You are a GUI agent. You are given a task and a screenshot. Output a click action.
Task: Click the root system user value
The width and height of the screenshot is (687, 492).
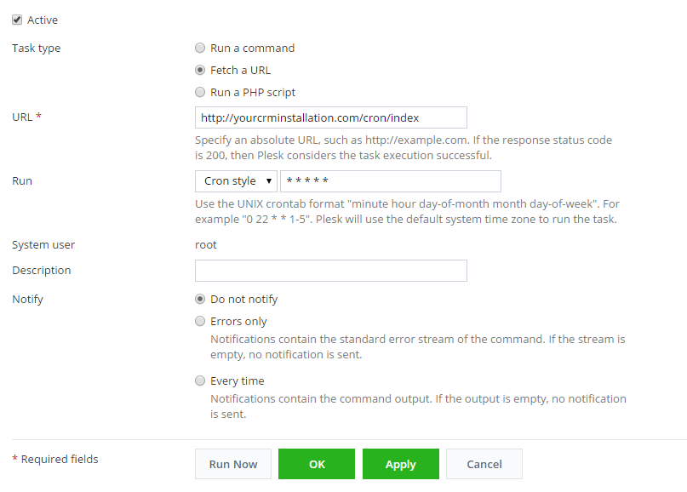(x=206, y=245)
